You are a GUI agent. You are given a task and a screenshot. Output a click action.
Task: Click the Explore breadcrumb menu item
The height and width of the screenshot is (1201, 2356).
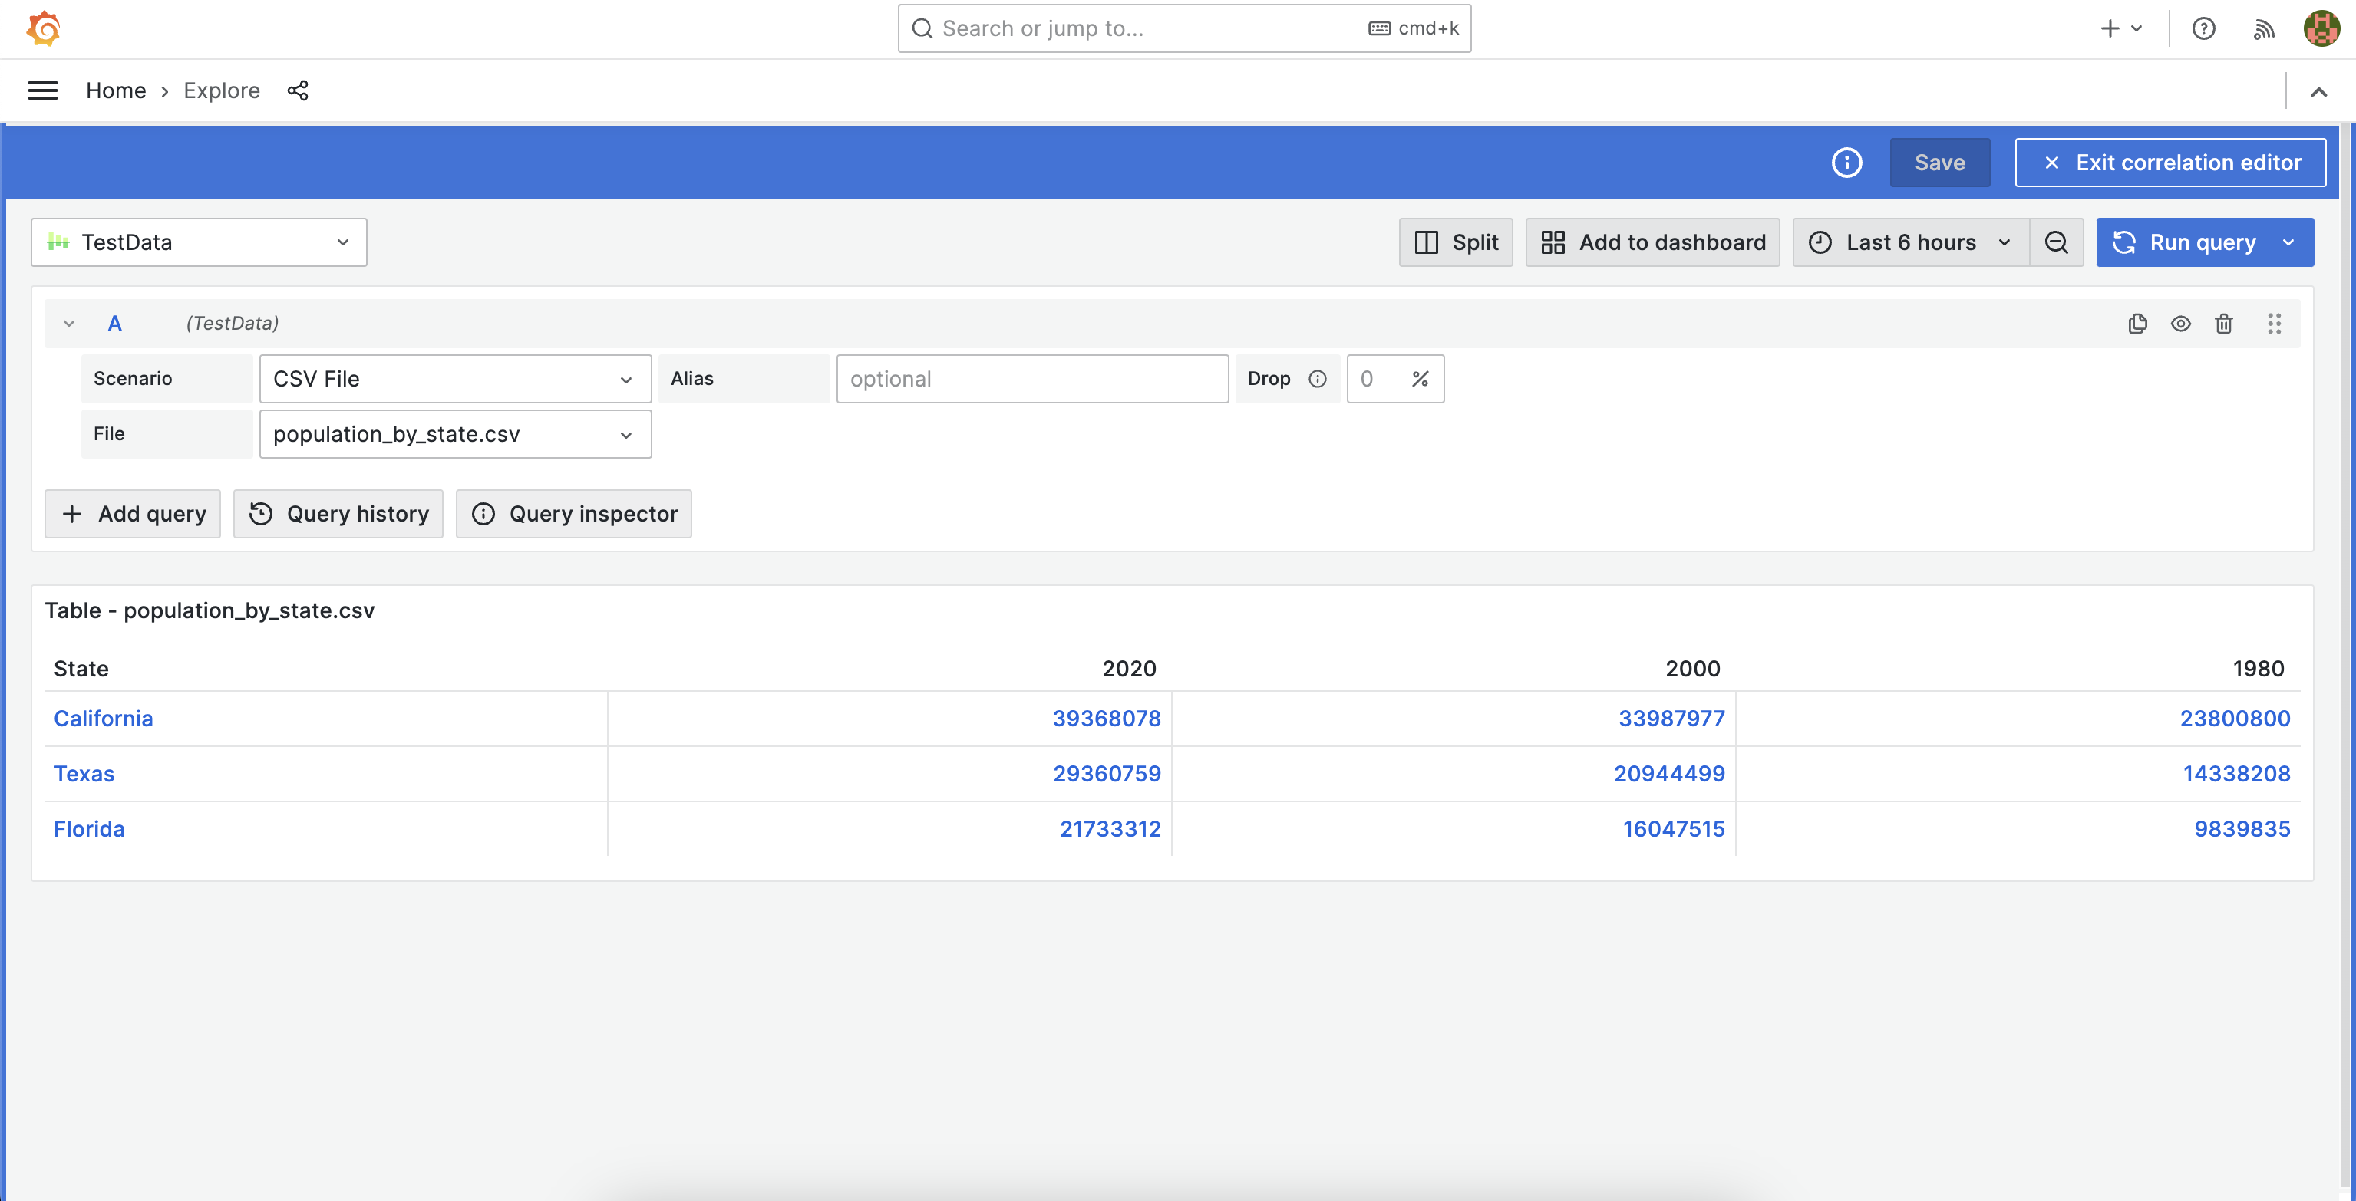(x=221, y=90)
